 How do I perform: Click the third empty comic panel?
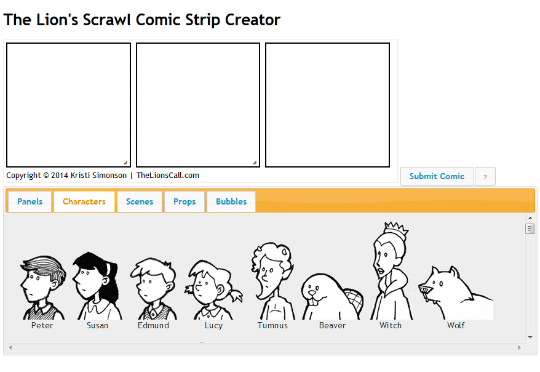tap(328, 105)
